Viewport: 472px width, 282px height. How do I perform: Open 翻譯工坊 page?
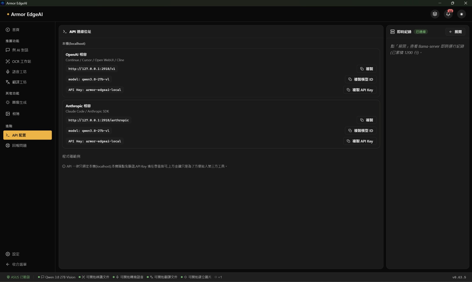pos(27,82)
